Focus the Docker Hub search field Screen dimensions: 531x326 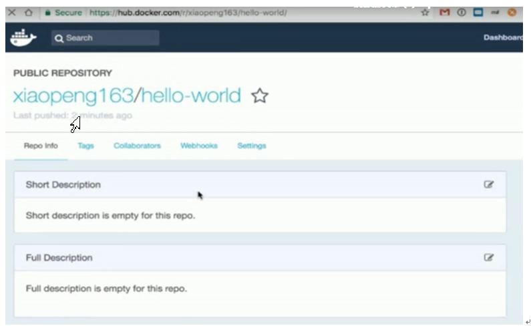click(x=106, y=38)
